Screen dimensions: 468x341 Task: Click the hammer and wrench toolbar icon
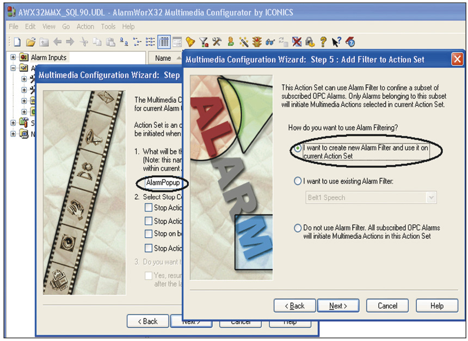point(217,42)
